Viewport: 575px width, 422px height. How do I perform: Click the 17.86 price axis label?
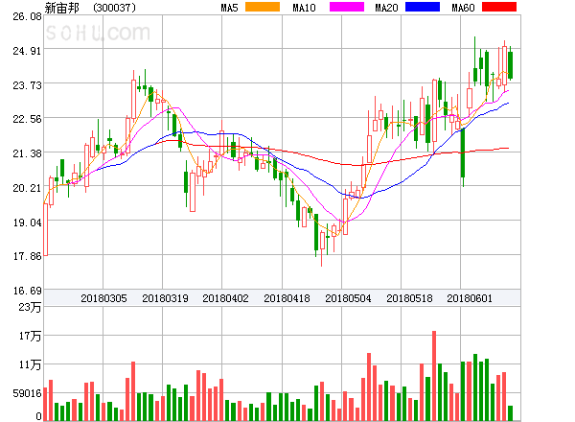(x=27, y=256)
